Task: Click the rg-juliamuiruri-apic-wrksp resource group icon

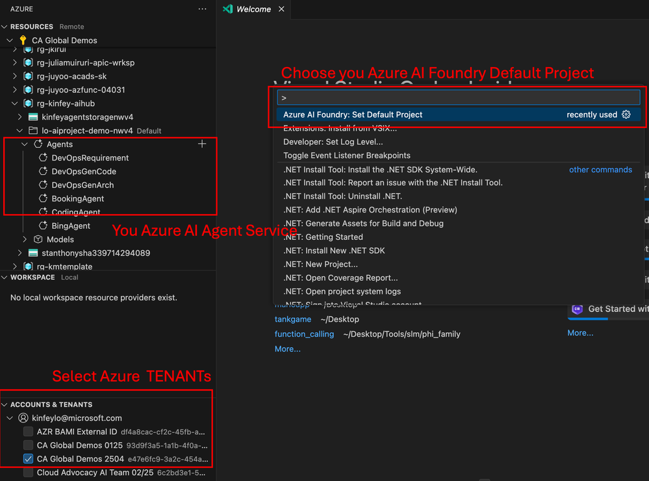Action: point(28,62)
